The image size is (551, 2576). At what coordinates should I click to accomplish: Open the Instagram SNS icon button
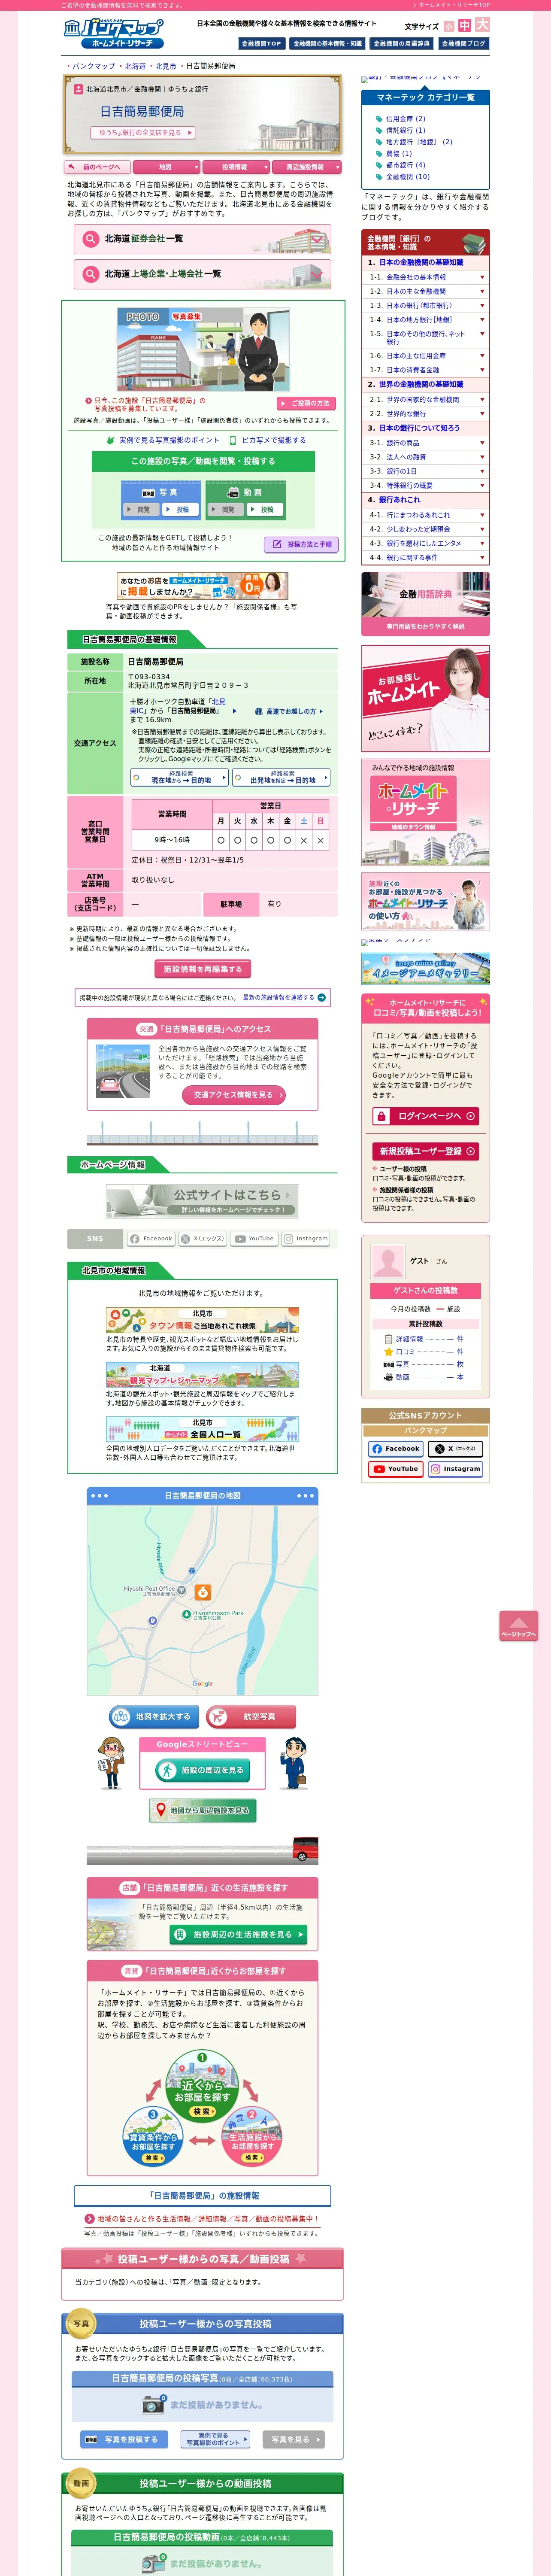tap(306, 1238)
